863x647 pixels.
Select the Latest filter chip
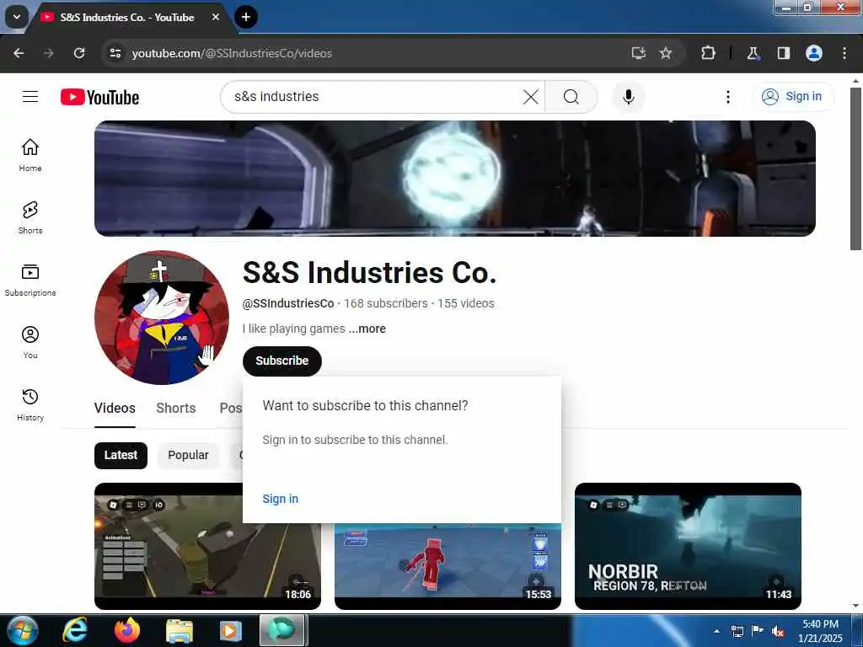click(x=121, y=456)
